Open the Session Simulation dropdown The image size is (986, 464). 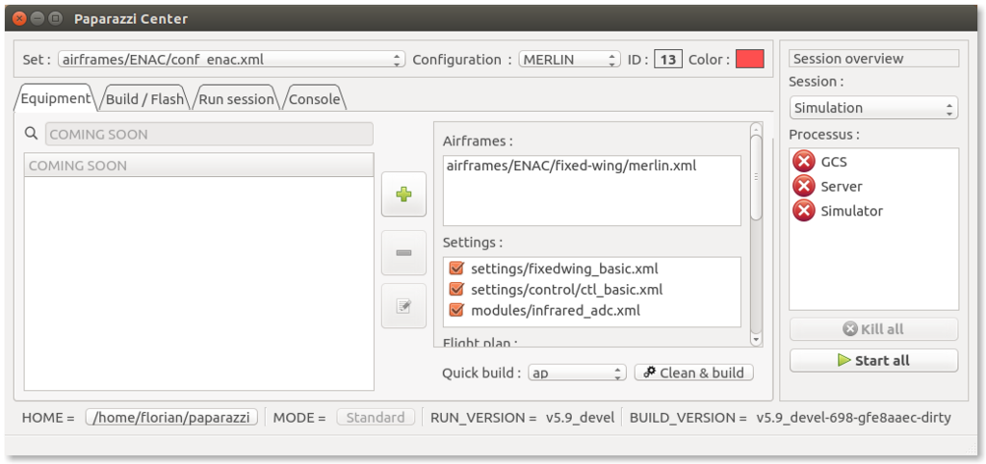tap(873, 108)
